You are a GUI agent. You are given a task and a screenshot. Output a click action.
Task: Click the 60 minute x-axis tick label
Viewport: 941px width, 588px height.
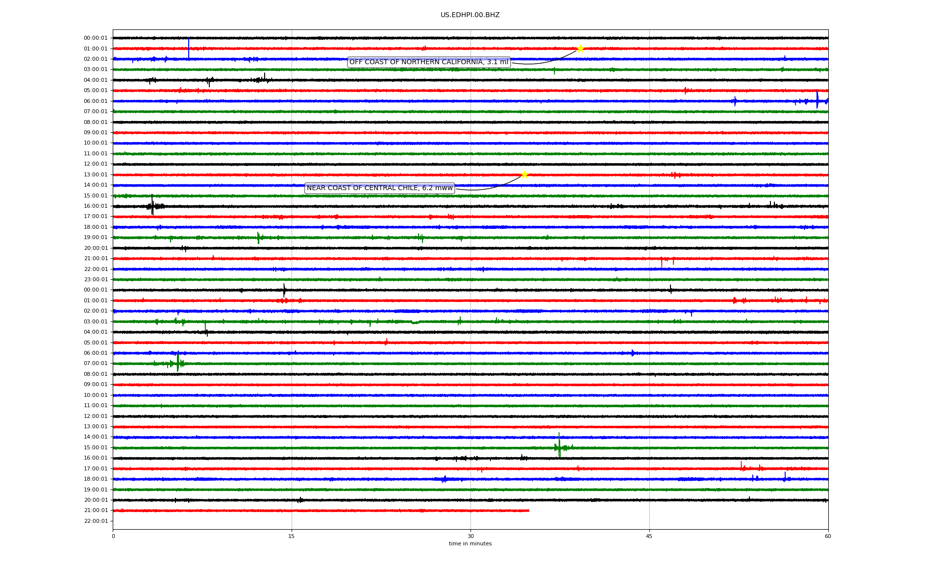827,536
